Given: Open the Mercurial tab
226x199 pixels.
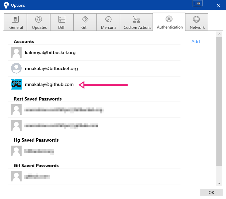Looking at the screenshot, I should click(108, 22).
